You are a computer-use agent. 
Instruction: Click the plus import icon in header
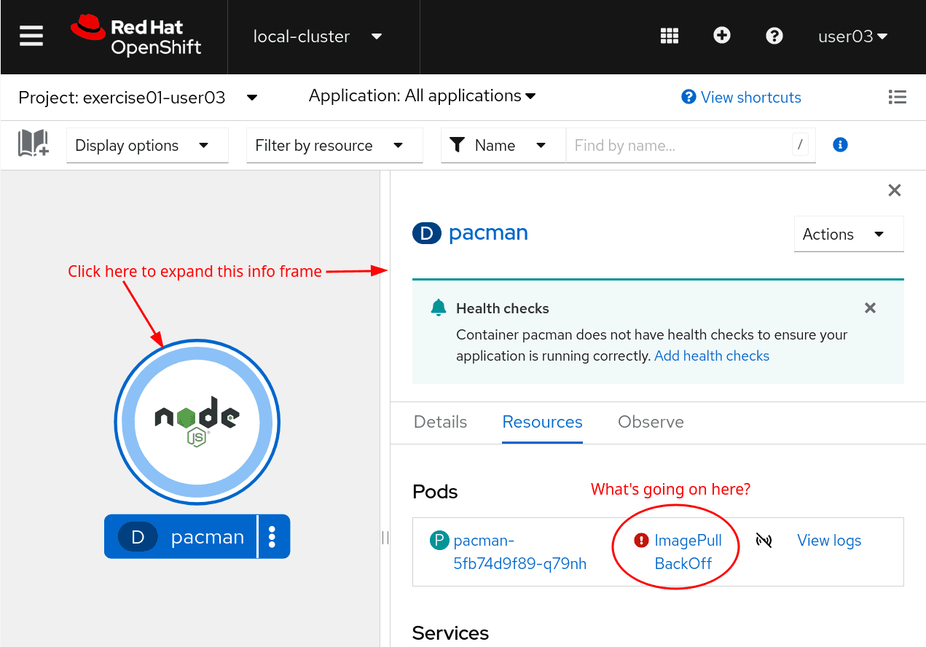pos(722,36)
